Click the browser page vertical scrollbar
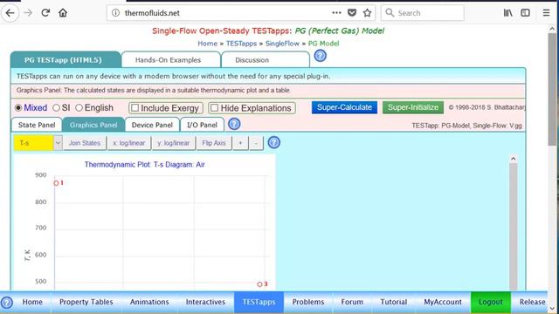The width and height of the screenshot is (559, 314). (x=552, y=89)
